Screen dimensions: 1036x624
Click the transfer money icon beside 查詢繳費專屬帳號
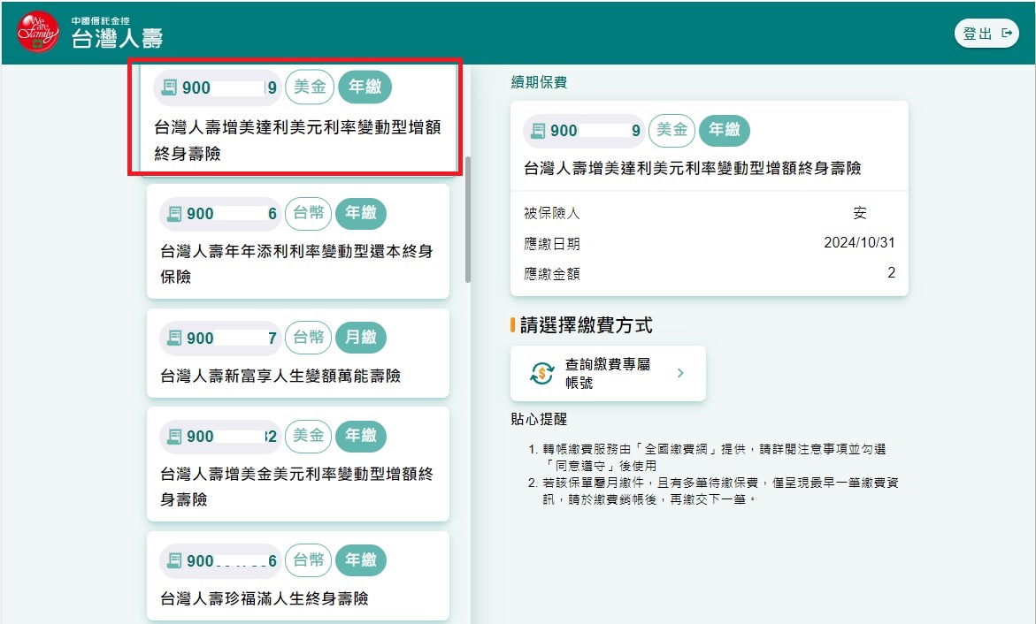point(541,373)
